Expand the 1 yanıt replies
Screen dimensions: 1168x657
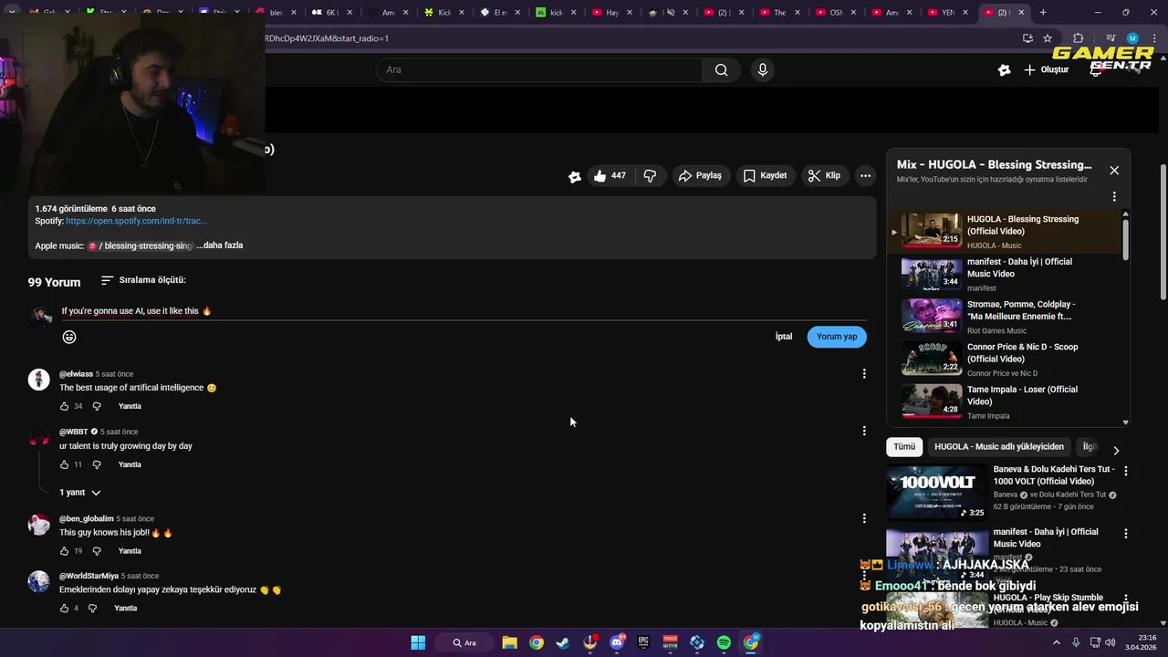tap(80, 493)
